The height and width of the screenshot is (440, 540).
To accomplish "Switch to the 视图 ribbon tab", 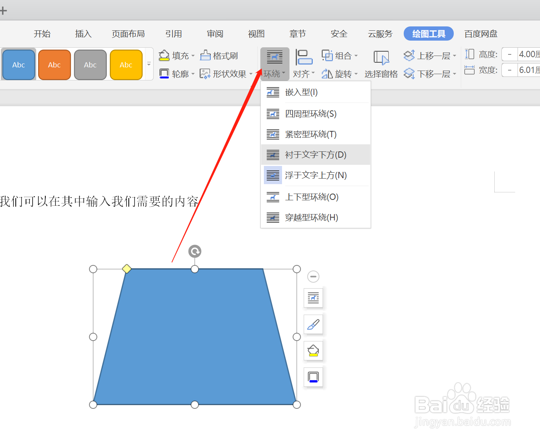I will coord(256,34).
